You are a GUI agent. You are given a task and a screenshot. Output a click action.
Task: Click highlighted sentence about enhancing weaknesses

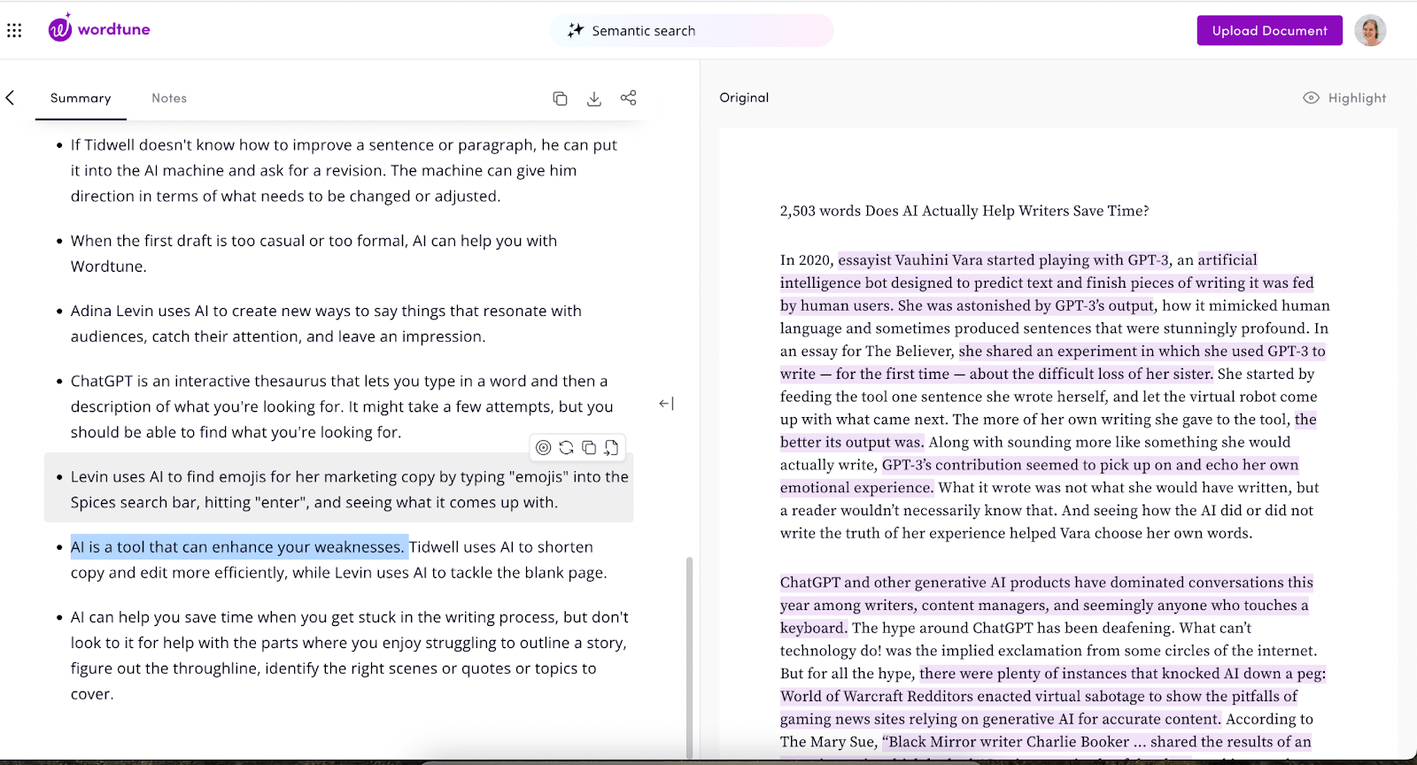237,547
